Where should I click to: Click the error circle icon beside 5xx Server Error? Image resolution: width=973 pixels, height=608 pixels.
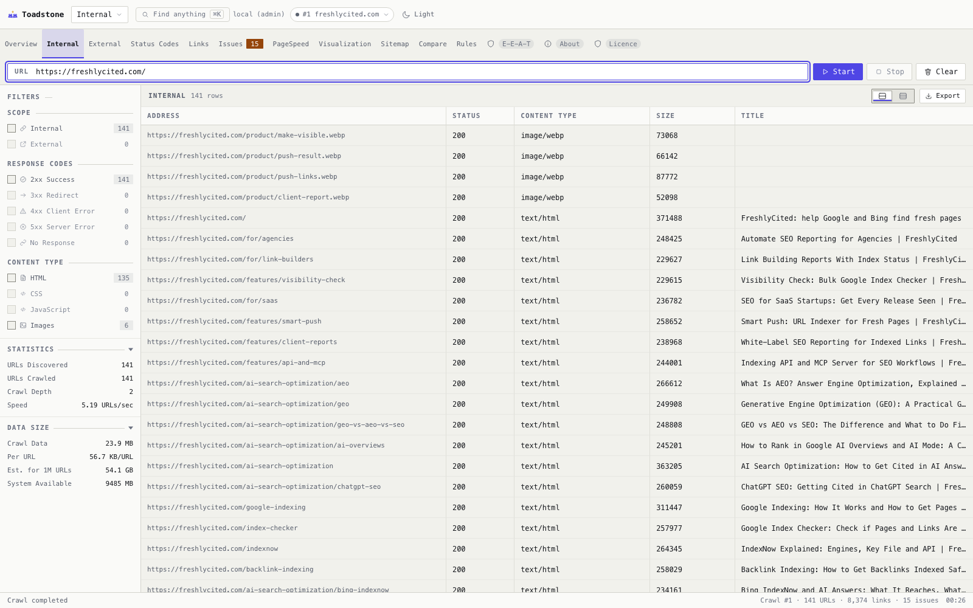[x=23, y=227]
